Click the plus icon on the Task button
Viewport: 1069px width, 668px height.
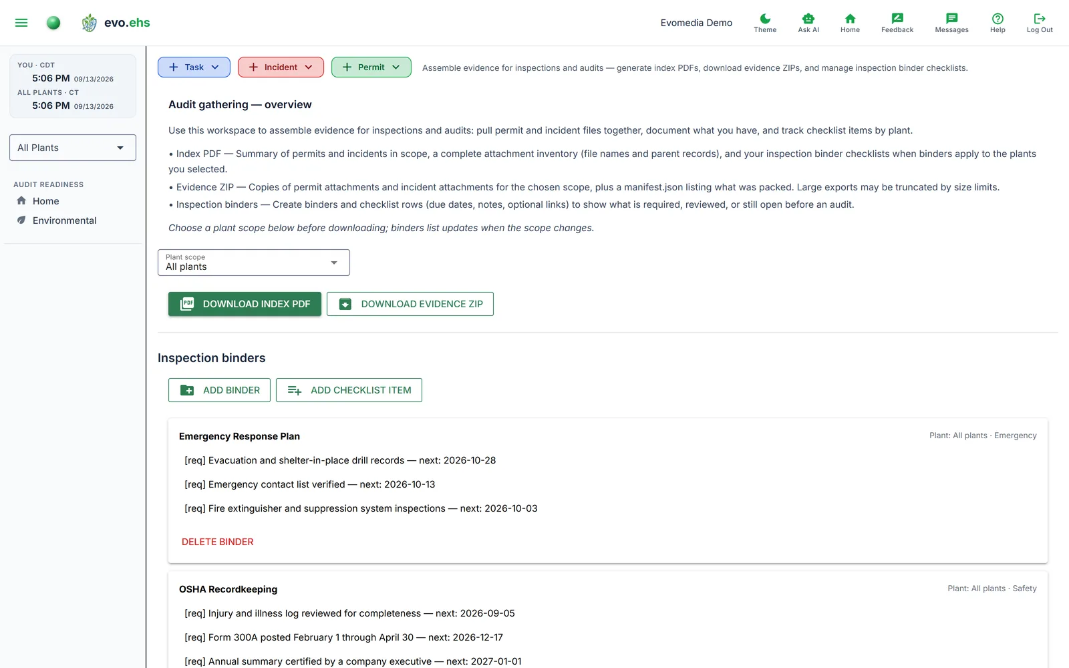click(x=174, y=67)
